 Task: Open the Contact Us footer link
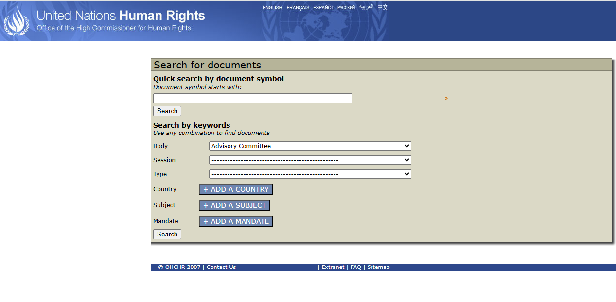[221, 267]
